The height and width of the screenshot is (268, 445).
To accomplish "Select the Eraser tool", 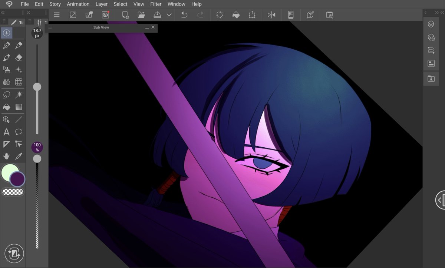I will pos(19,57).
